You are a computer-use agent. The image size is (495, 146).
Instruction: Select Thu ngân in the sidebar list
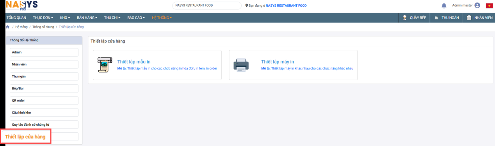point(44,77)
